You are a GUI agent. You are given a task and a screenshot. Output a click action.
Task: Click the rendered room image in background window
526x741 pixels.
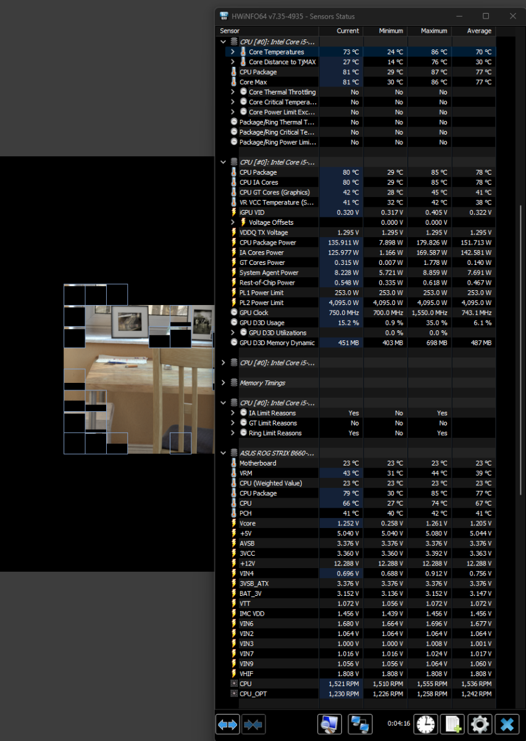[139, 369]
